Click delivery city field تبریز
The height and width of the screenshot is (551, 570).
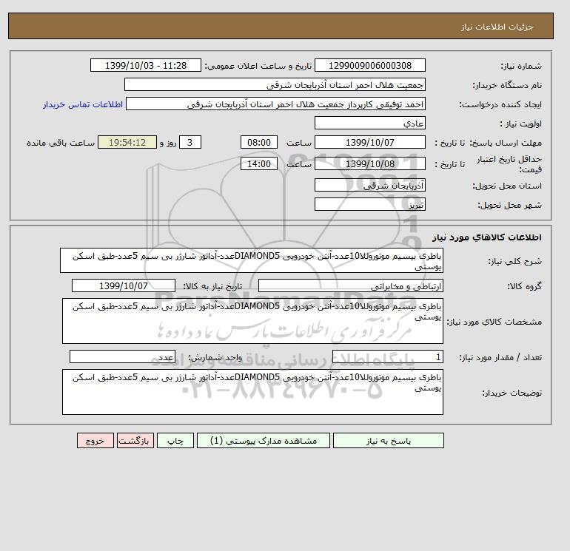[x=369, y=204]
